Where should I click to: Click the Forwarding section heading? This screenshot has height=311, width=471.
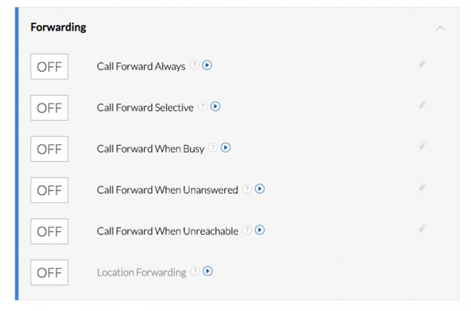(58, 27)
